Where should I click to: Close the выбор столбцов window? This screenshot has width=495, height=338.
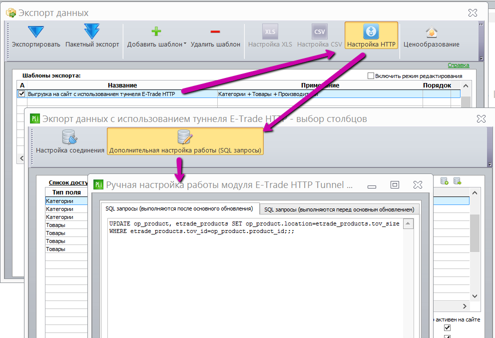[481, 119]
